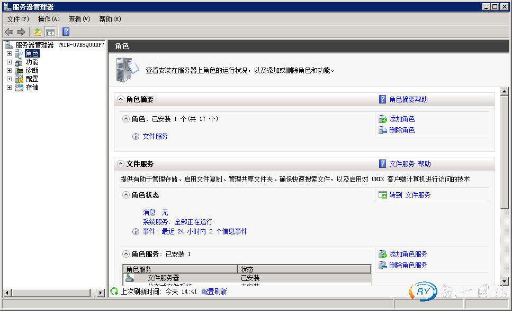This screenshot has width=512, height=311.
Task: Click the 添加角色服务 icon
Action: pos(383,254)
